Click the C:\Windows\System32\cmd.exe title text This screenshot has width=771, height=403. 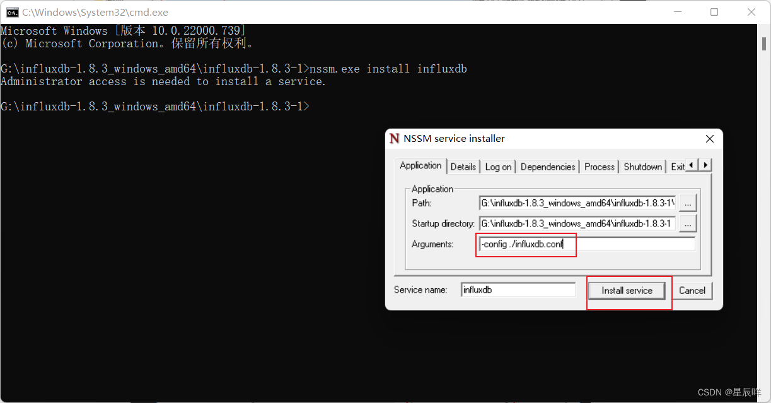click(x=96, y=12)
